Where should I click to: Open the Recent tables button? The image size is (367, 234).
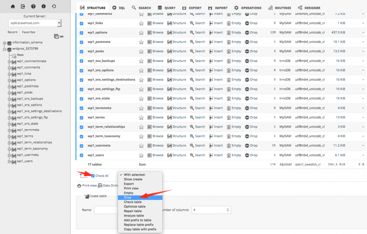(x=12, y=32)
